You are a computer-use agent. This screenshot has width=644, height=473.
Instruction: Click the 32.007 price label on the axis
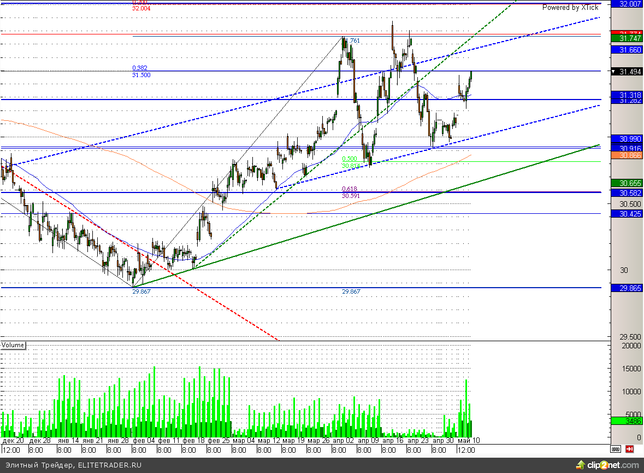click(626, 4)
